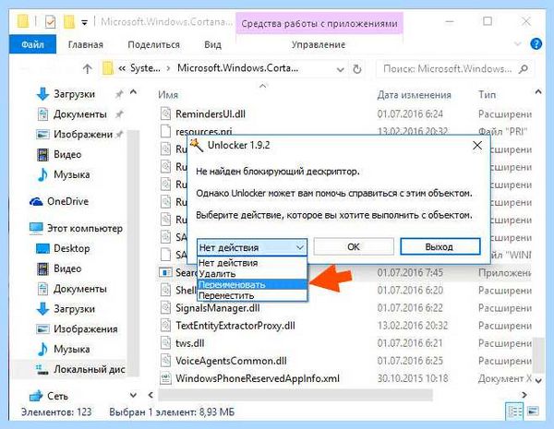Open the Файл ribbon tab
Image resolution: width=554 pixels, height=429 pixels.
[32, 44]
